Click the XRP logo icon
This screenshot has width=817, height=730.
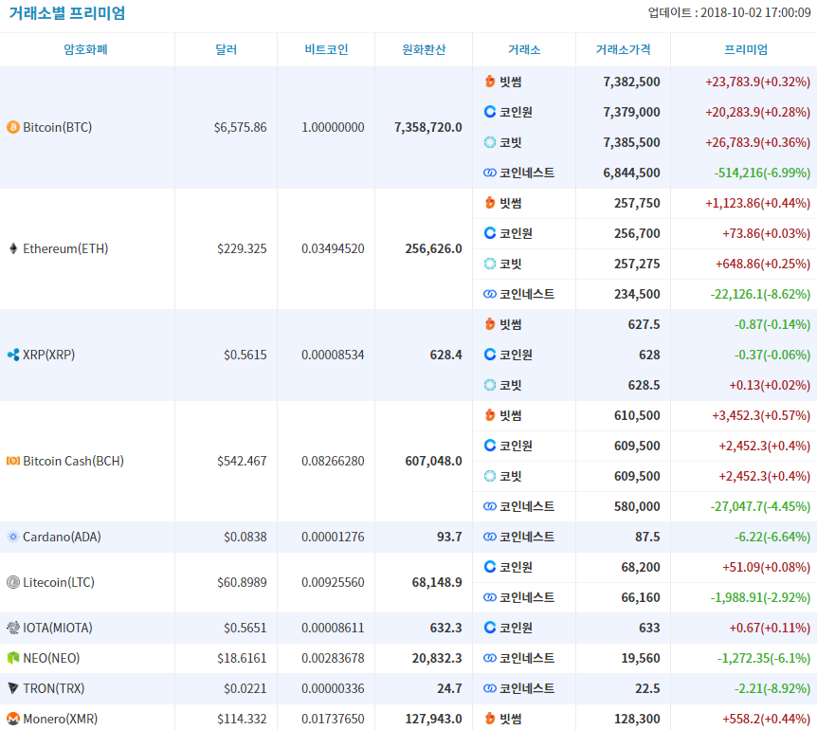tap(13, 355)
